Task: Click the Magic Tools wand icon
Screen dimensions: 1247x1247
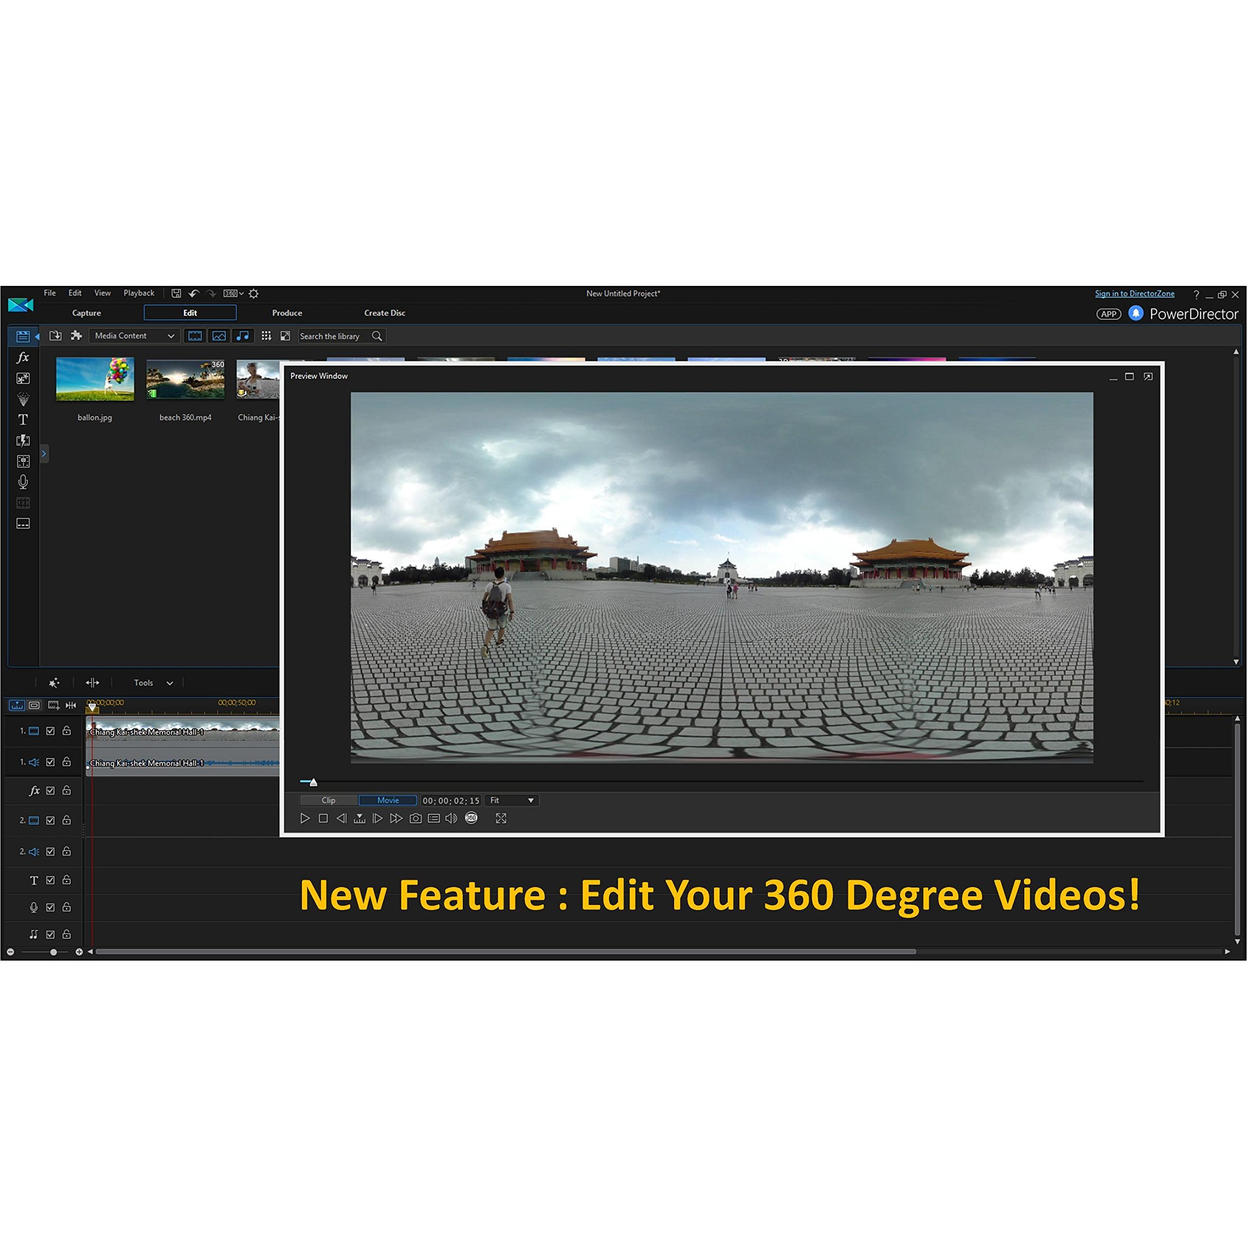Action: [x=54, y=682]
